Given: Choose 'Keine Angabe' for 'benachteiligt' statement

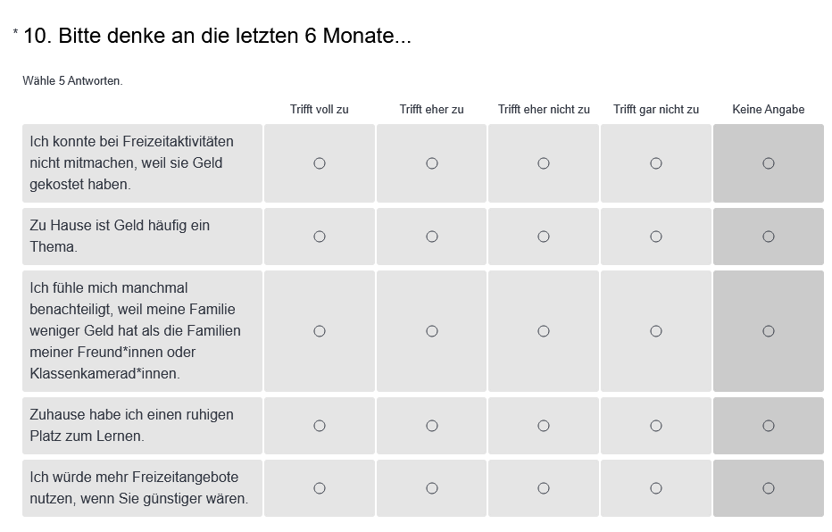Looking at the screenshot, I should 769,331.
